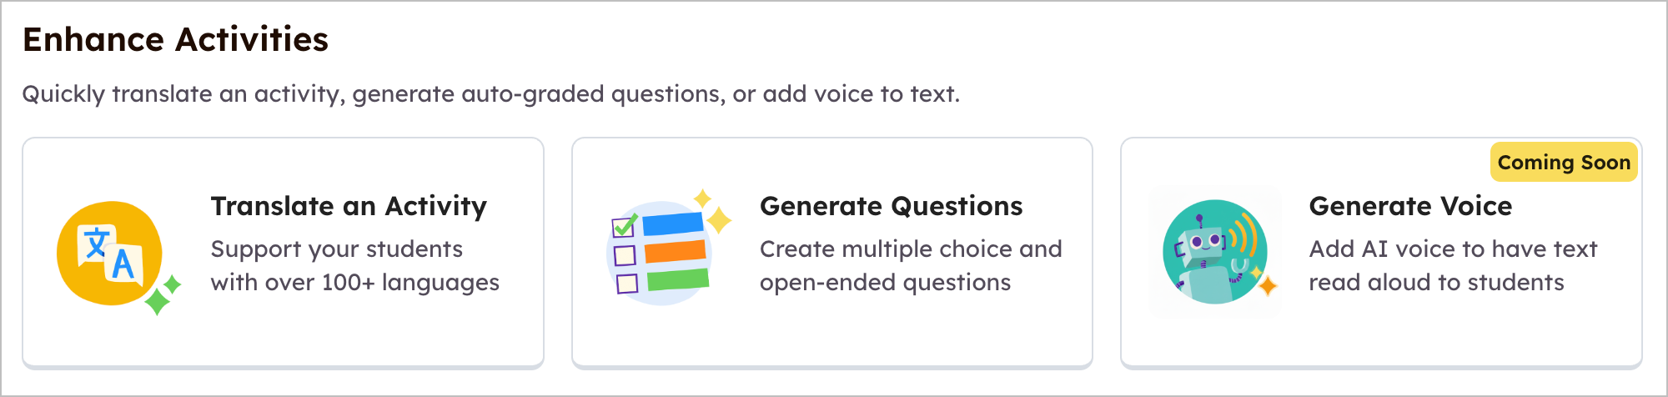Click the orange sound waves near the robot

click(1243, 234)
